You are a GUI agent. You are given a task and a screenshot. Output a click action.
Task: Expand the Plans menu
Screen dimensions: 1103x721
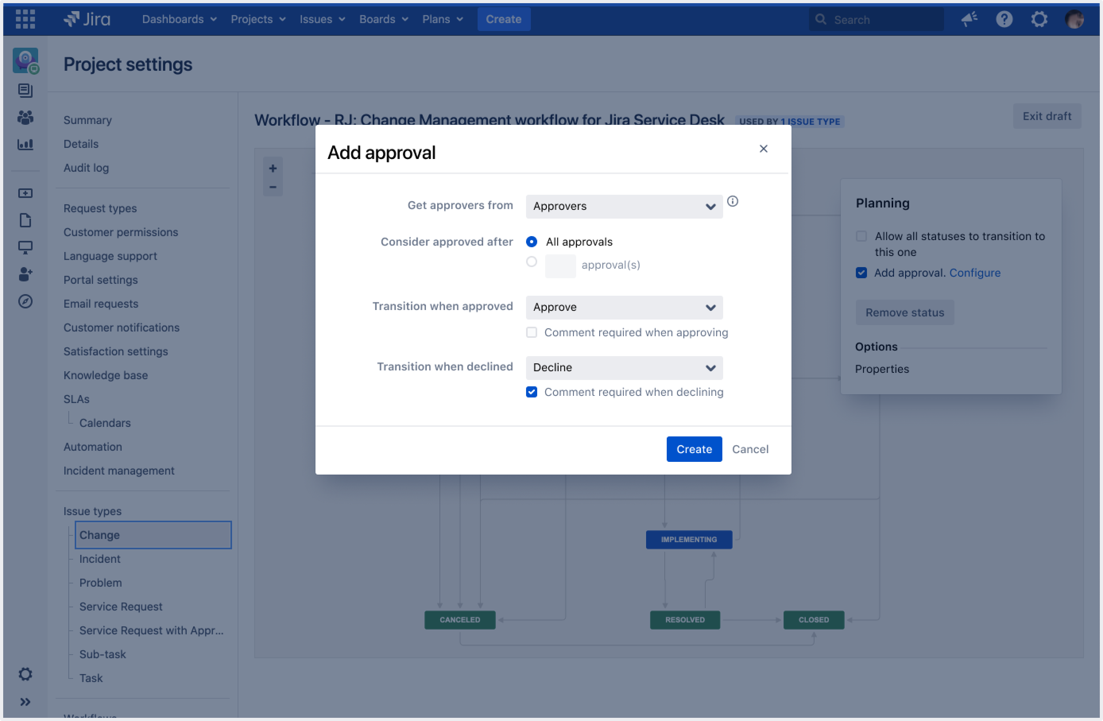coord(442,19)
